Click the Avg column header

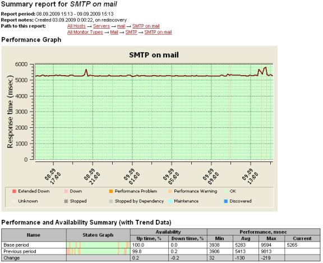tap(246, 238)
